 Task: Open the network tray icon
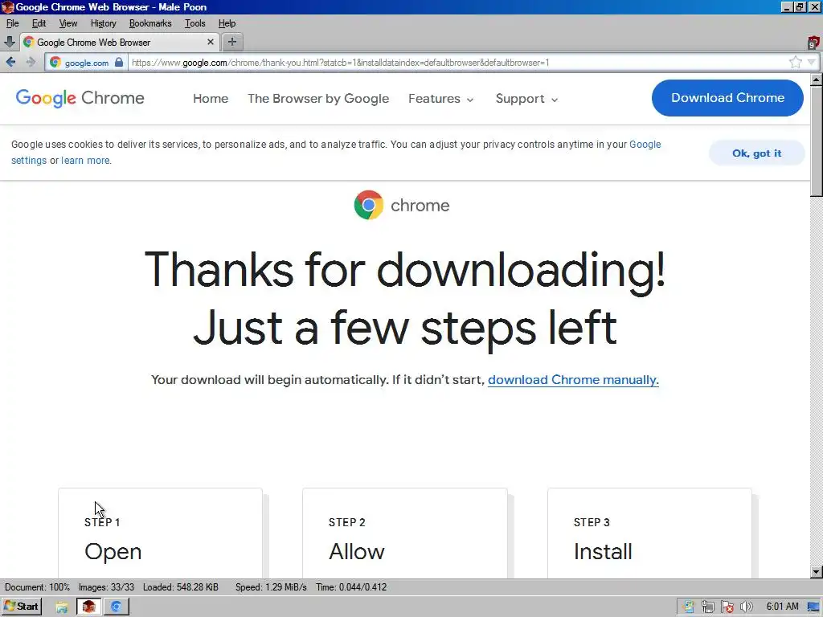pyautogui.click(x=707, y=607)
